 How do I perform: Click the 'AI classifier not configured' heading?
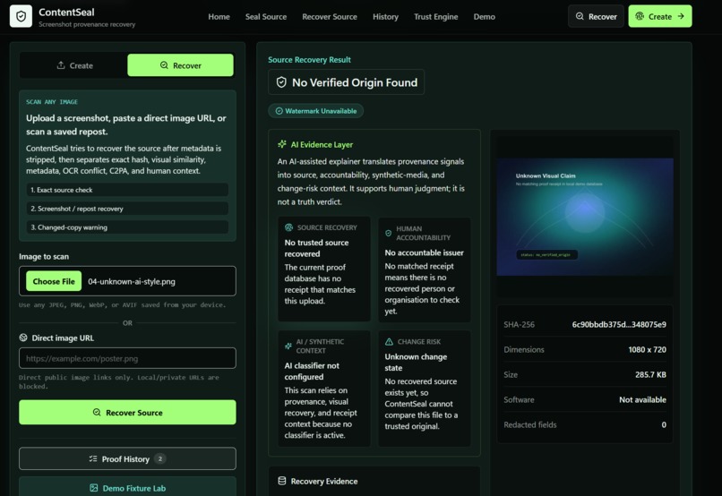[312, 371]
